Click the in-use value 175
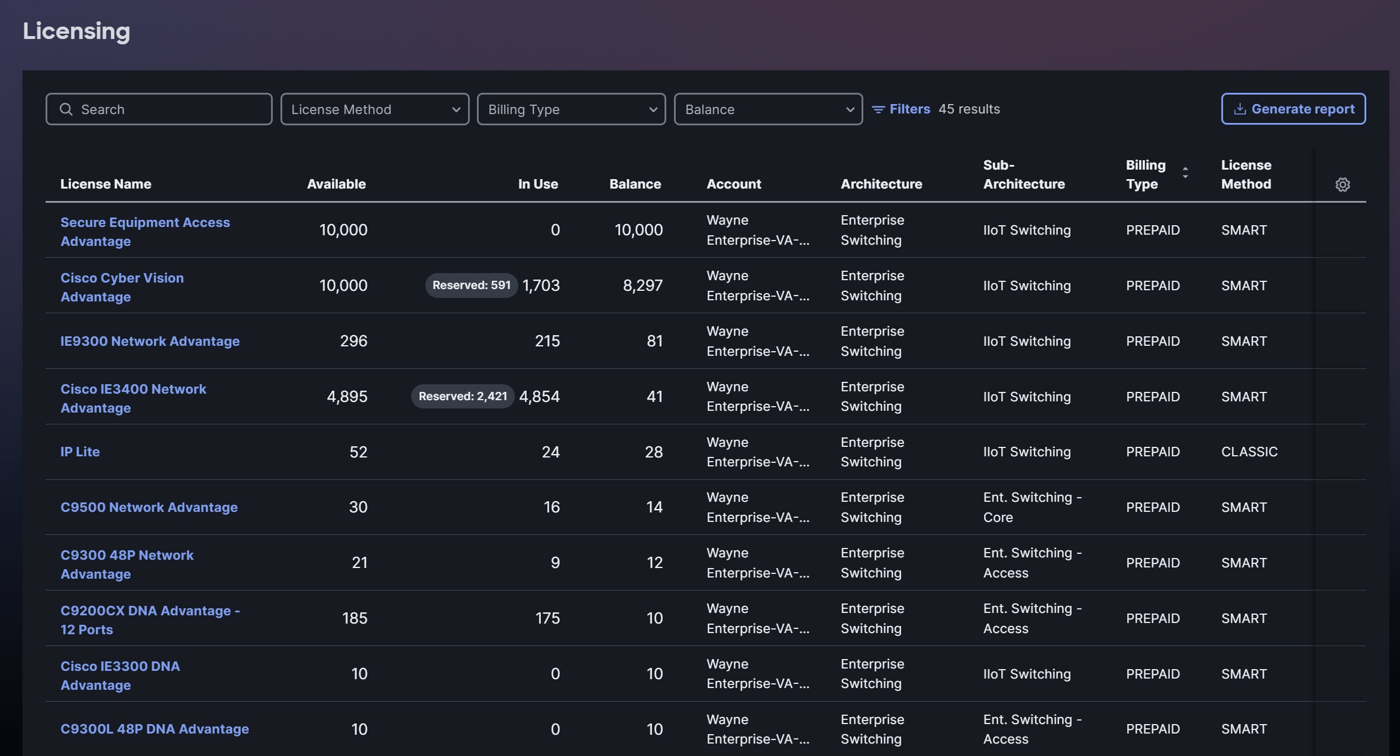Image resolution: width=1400 pixels, height=756 pixels. [547, 618]
